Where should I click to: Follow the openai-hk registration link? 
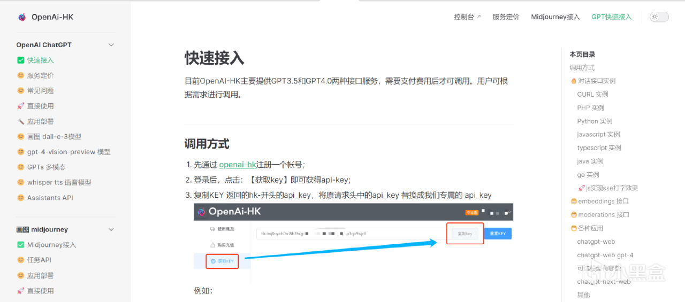[x=238, y=165]
